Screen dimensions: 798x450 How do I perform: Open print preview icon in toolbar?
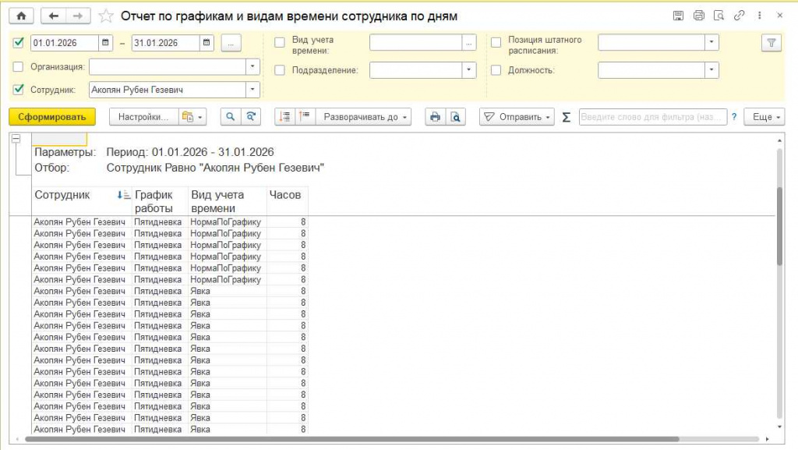point(455,116)
